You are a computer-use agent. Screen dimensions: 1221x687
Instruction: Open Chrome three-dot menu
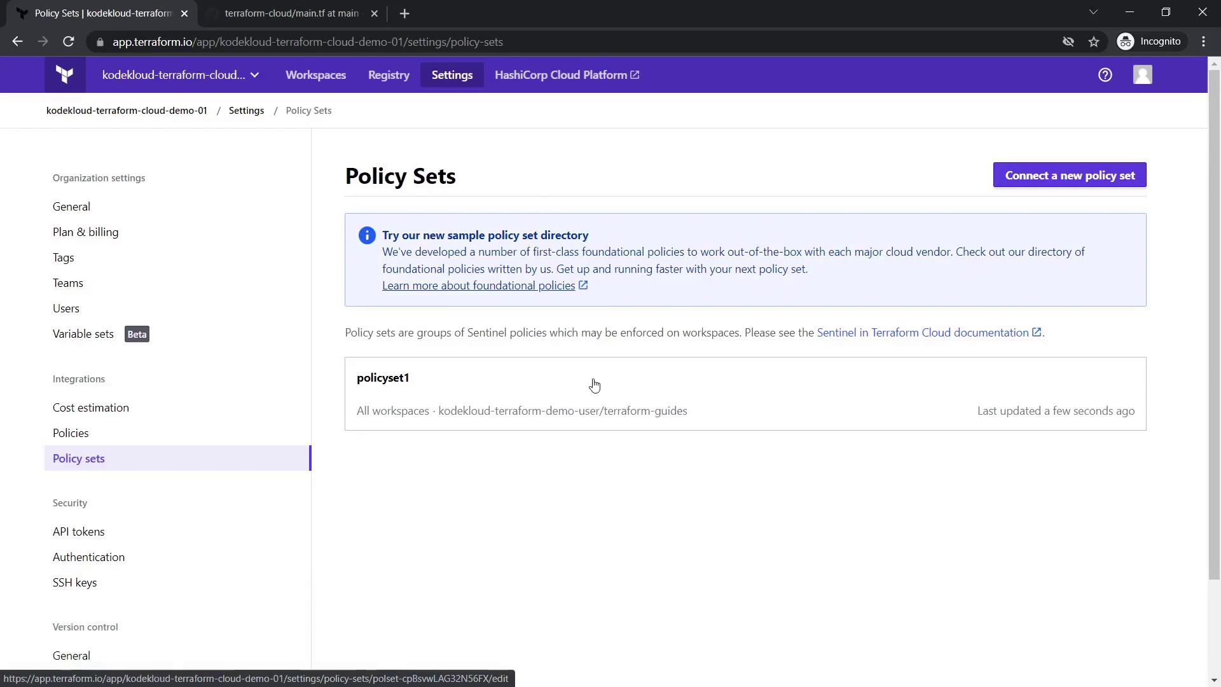click(x=1203, y=42)
